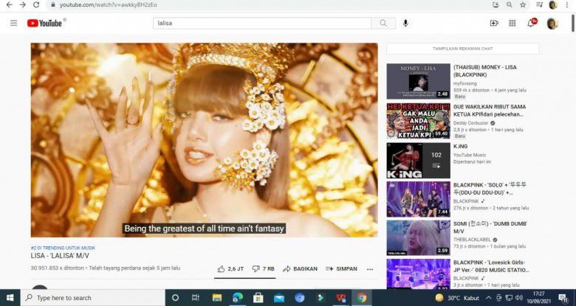
Task: Click the search magnifier button
Action: point(383,24)
